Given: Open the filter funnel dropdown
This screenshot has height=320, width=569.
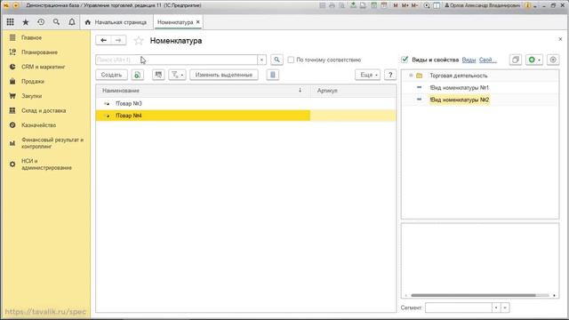Looking at the screenshot, I should [178, 75].
